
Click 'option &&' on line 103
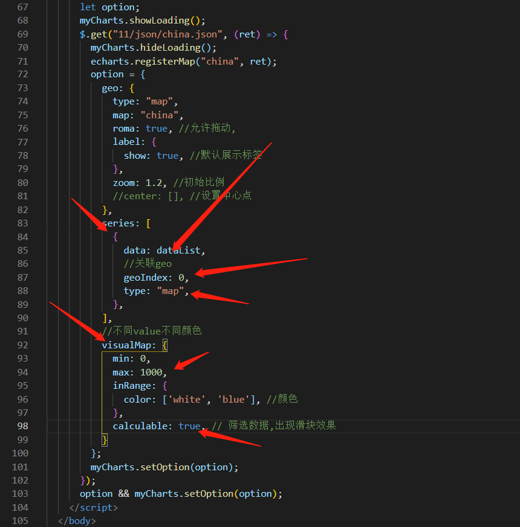(105, 494)
